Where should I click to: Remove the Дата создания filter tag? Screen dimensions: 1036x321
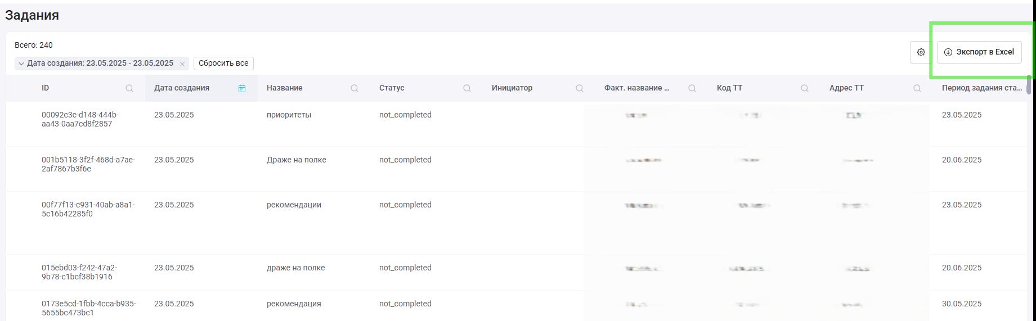point(182,64)
